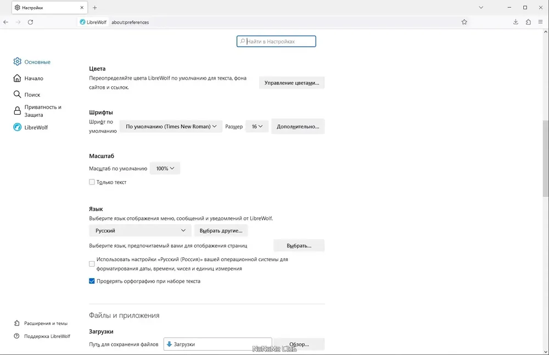Open the default zoom dropdown showing 100%
Screen dimensions: 549x355
165,168
